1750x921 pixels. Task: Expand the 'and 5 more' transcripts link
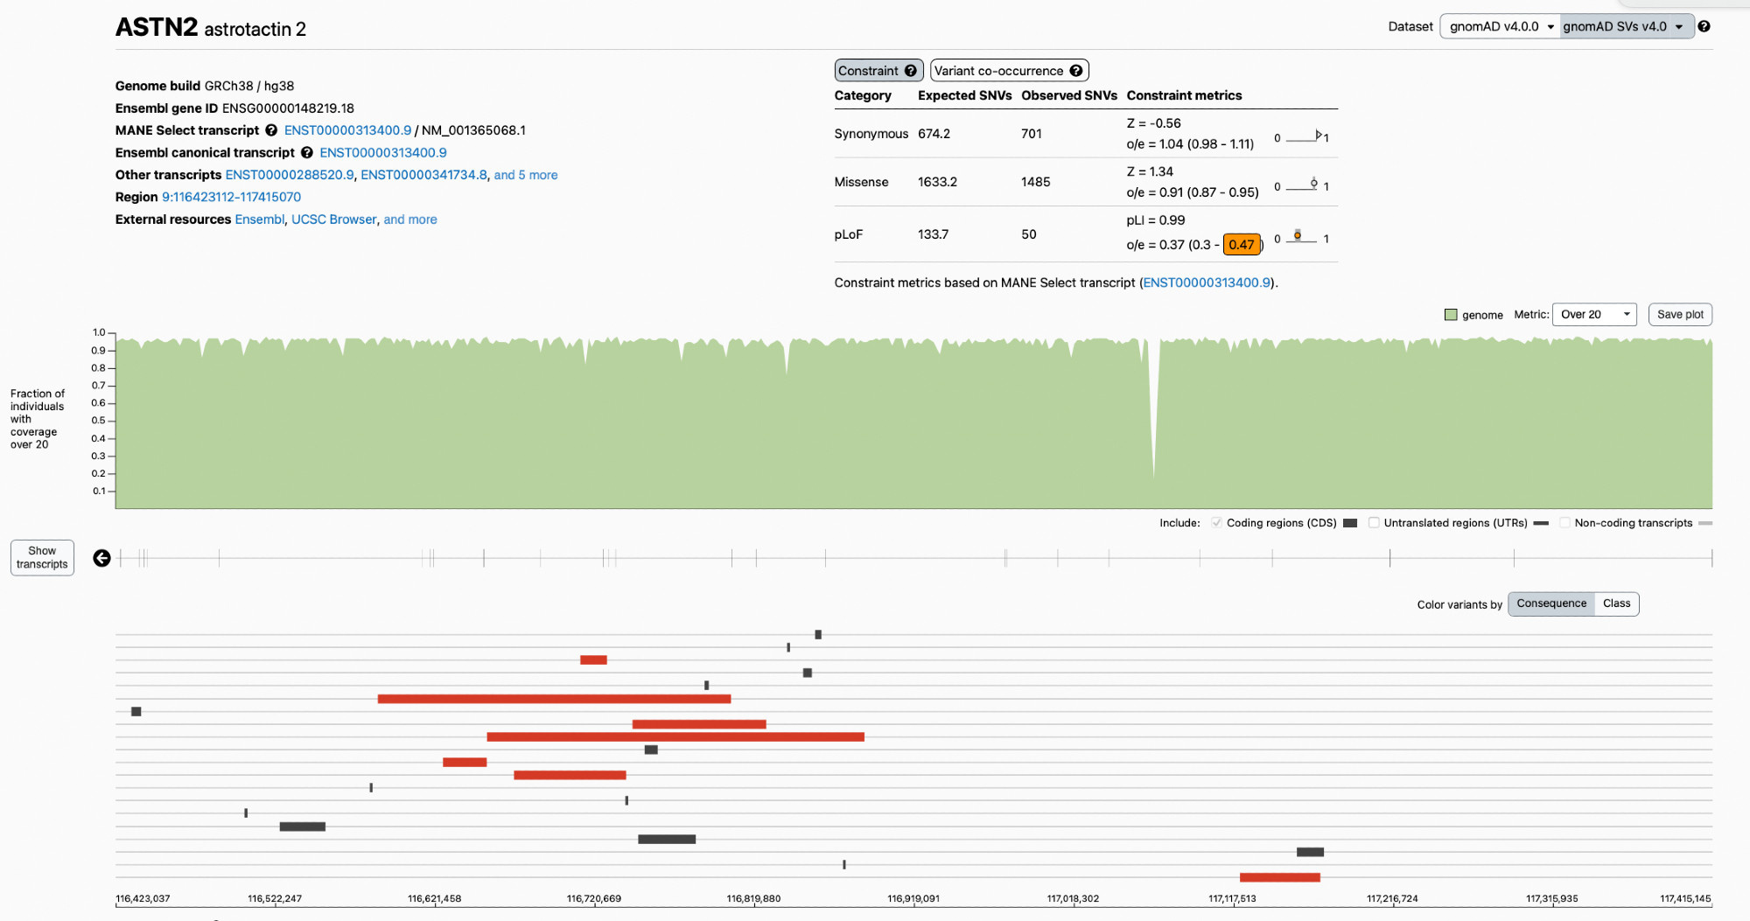tap(526, 175)
